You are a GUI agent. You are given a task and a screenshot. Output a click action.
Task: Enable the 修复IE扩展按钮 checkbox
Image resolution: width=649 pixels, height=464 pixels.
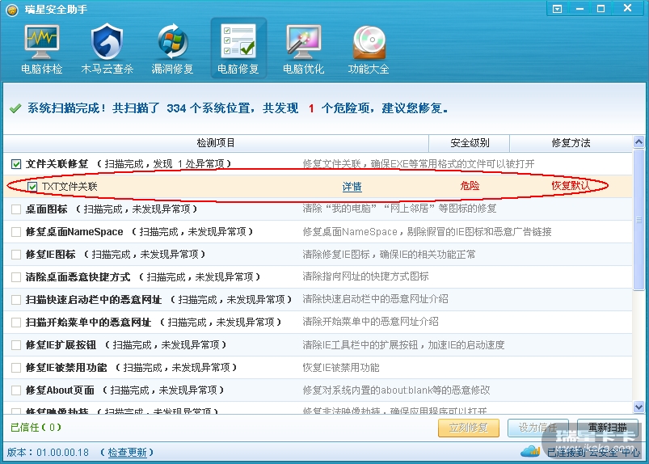tap(16, 345)
